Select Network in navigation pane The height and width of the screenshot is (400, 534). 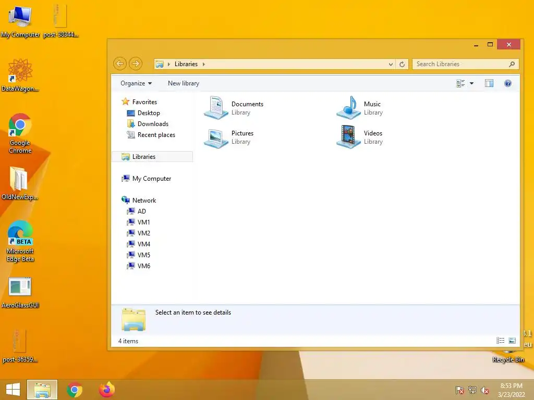click(144, 201)
